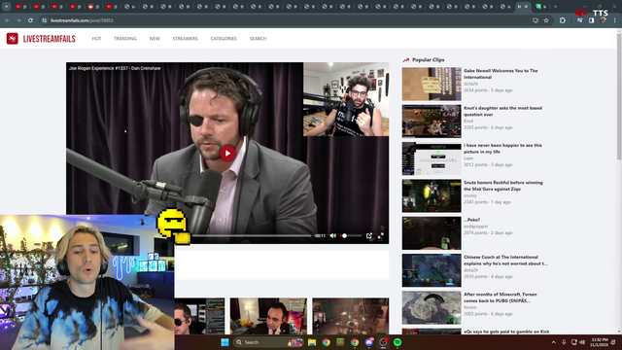Open system volume control in tray

[582, 342]
